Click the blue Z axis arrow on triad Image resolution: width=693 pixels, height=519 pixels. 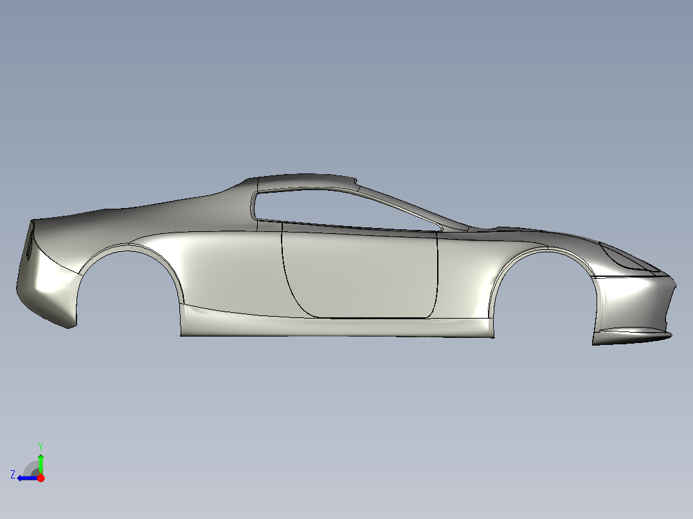coord(28,478)
